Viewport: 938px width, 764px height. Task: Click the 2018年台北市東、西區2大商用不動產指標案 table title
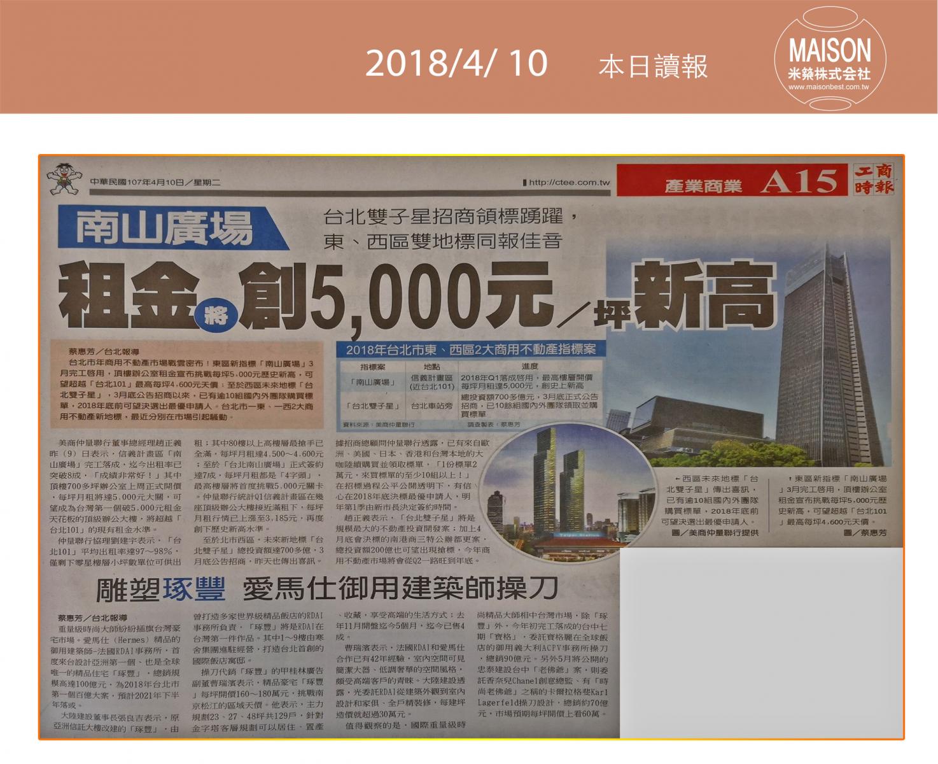470,350
